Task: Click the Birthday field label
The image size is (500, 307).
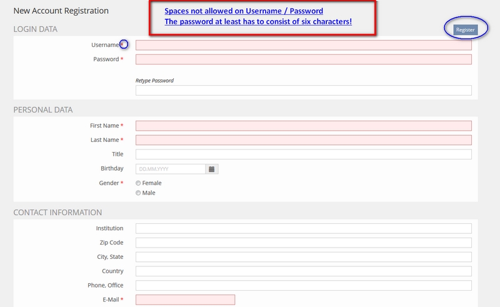Action: coord(112,168)
